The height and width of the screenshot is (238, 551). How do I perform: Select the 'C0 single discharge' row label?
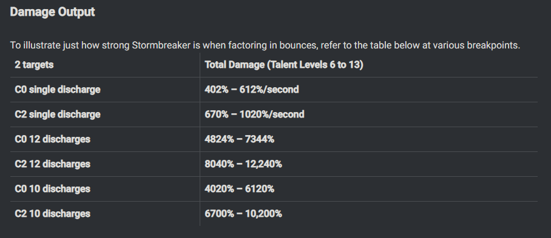pos(58,90)
